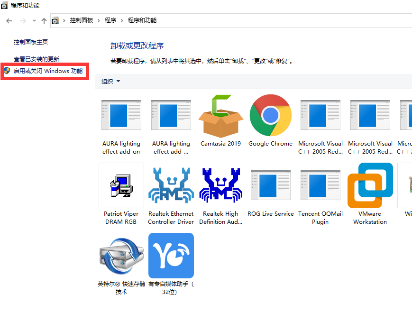Viewport: 412px width, 322px height.
Task: Select the Google Chrome application icon
Action: coord(270,115)
